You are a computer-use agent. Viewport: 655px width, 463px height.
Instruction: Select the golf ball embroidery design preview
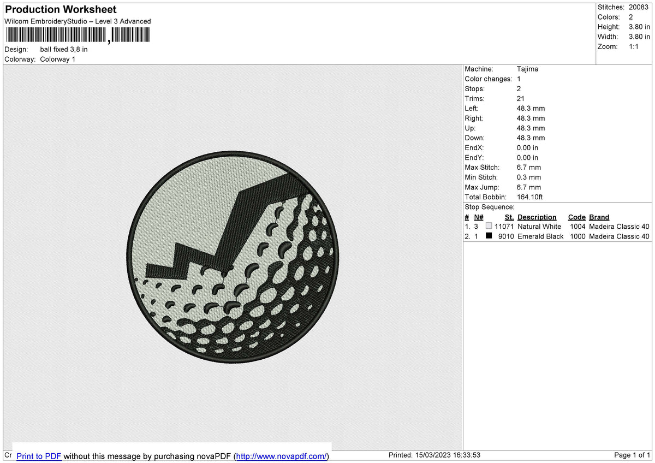tap(233, 257)
